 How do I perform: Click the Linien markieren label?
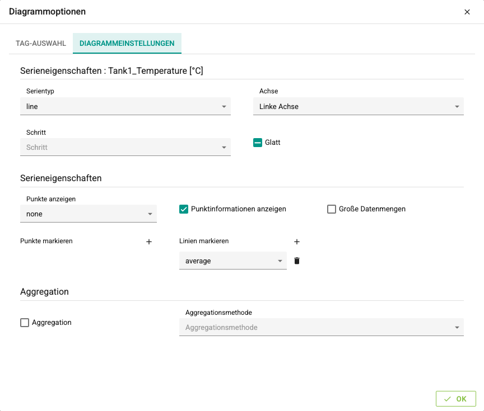pos(204,241)
